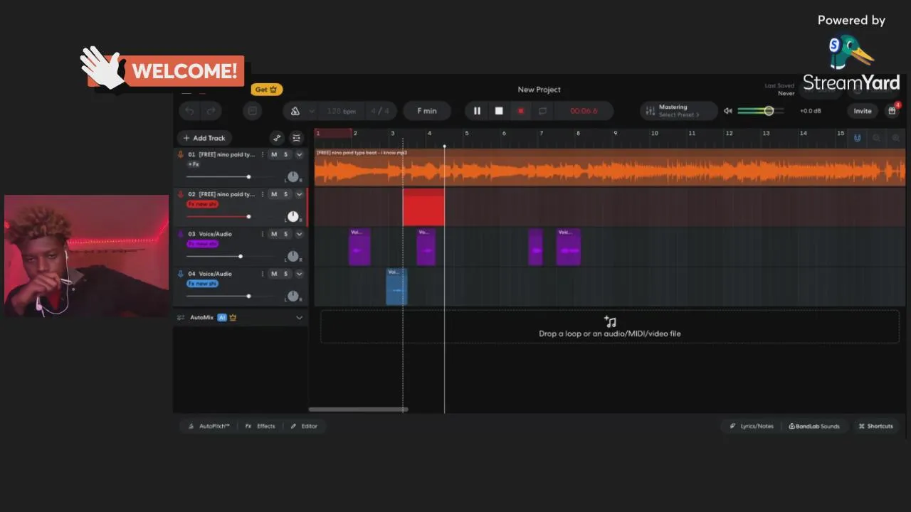Click the red Fx preset tag on track 02

pyautogui.click(x=202, y=204)
